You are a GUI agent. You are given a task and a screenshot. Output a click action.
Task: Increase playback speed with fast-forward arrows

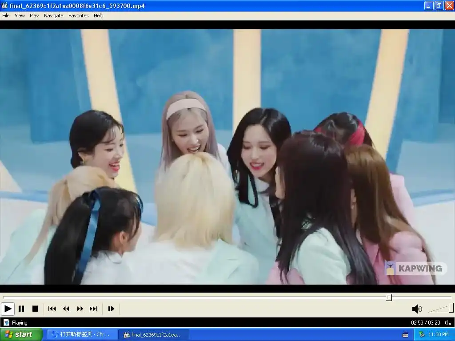coord(80,309)
